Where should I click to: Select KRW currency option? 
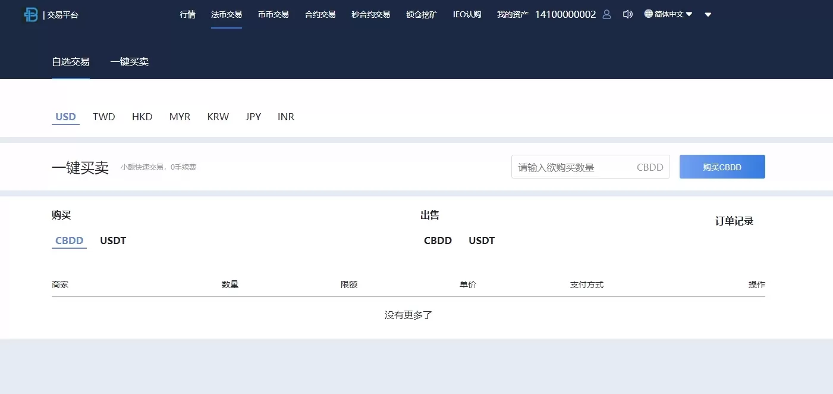[218, 117]
